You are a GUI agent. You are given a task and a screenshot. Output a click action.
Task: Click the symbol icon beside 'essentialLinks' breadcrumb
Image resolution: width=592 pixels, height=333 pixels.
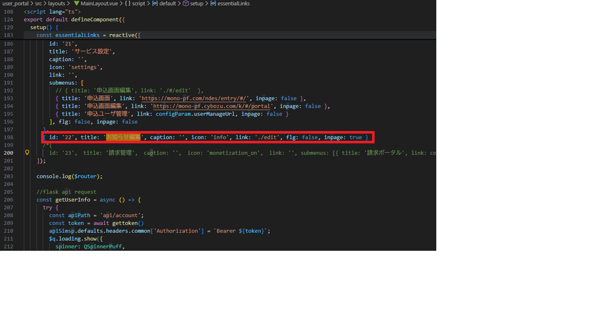(213, 4)
